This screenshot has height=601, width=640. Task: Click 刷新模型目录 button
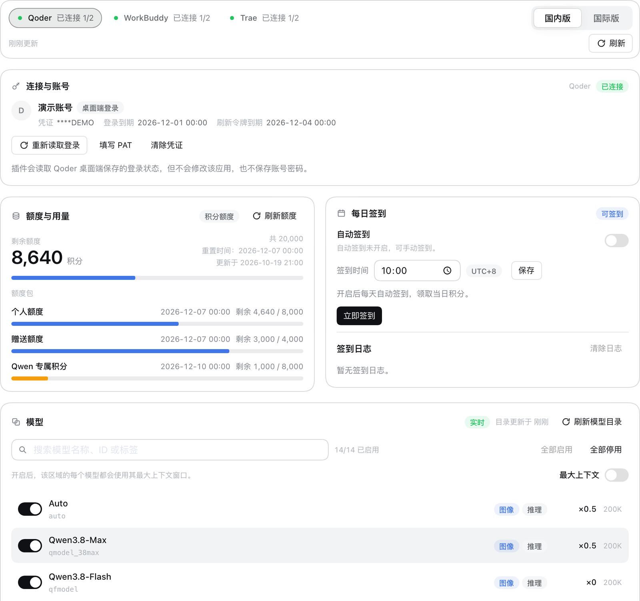click(592, 422)
